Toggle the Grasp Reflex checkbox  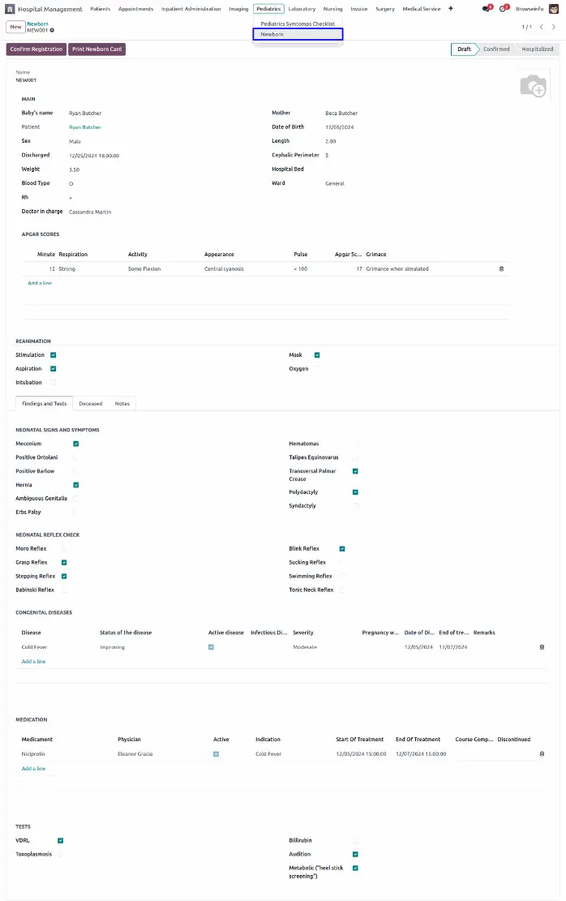tap(64, 563)
